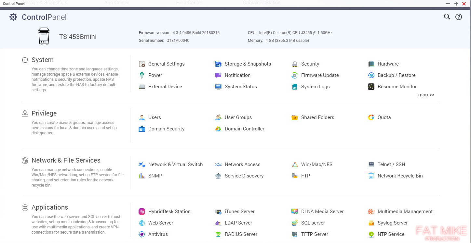Click the Storage & Snapshots icon
Viewport: 471px width, 243px height.
point(218,64)
